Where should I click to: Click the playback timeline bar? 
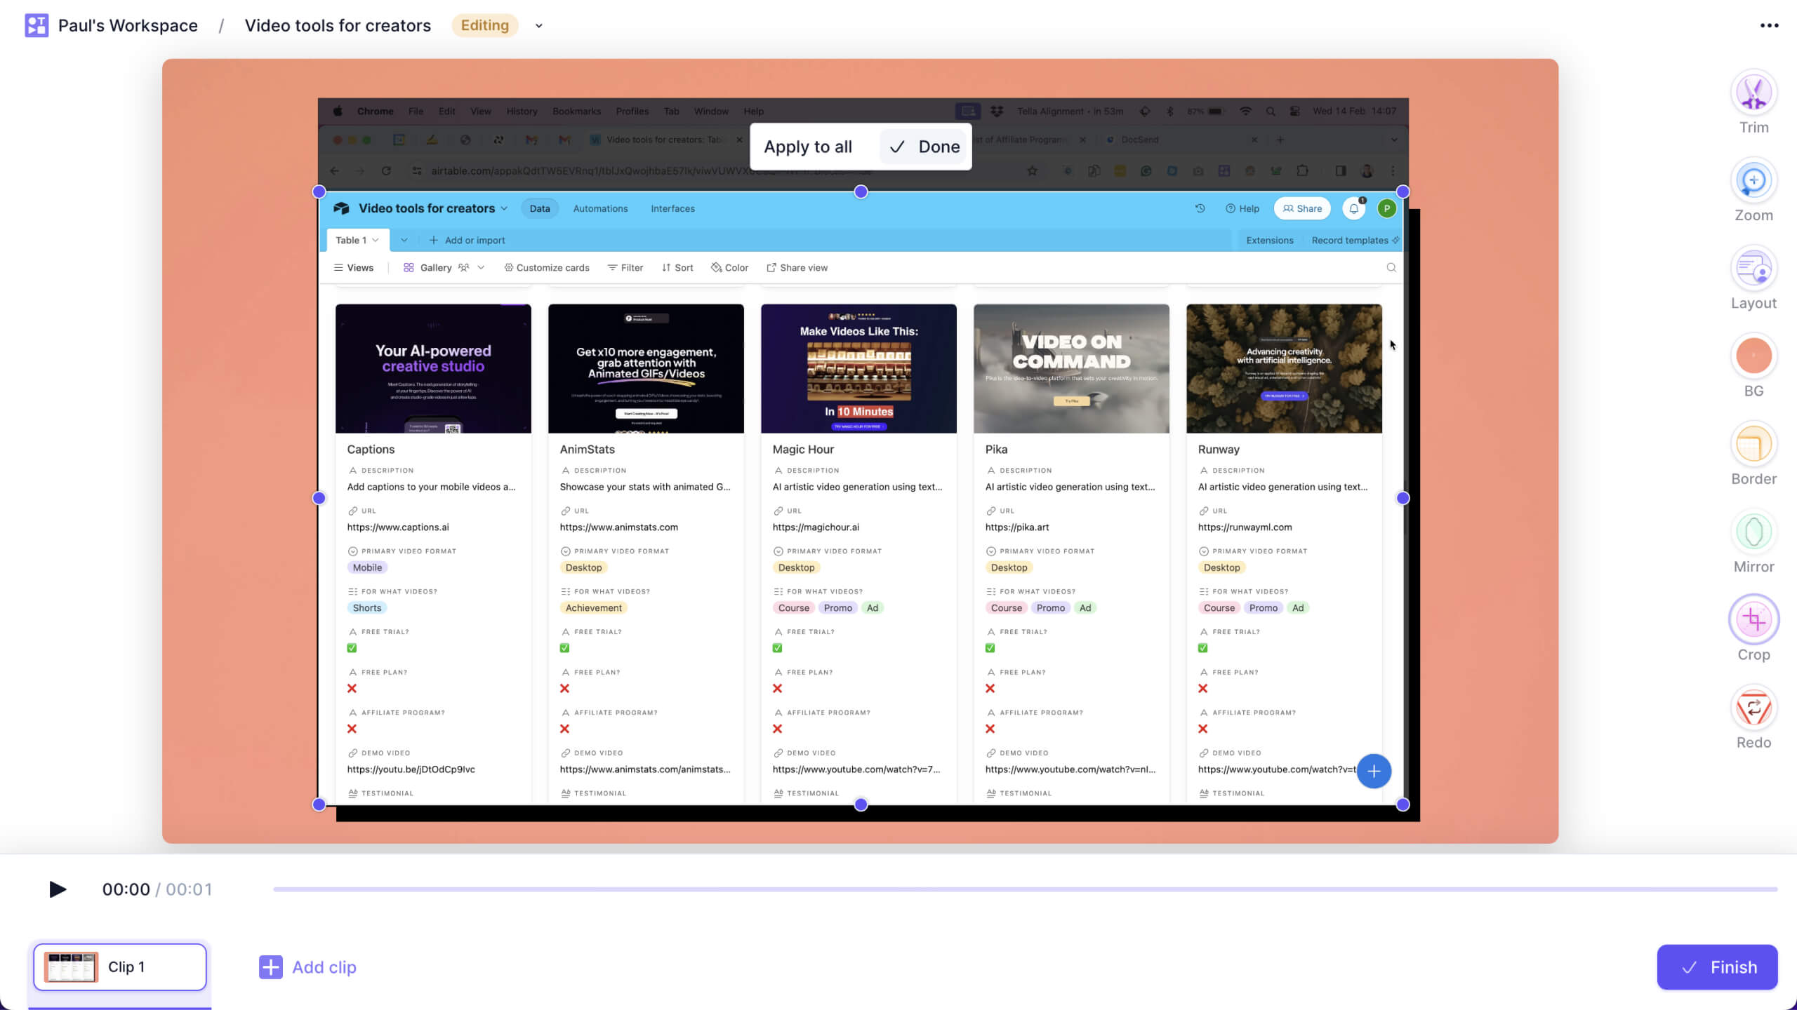coord(1025,889)
